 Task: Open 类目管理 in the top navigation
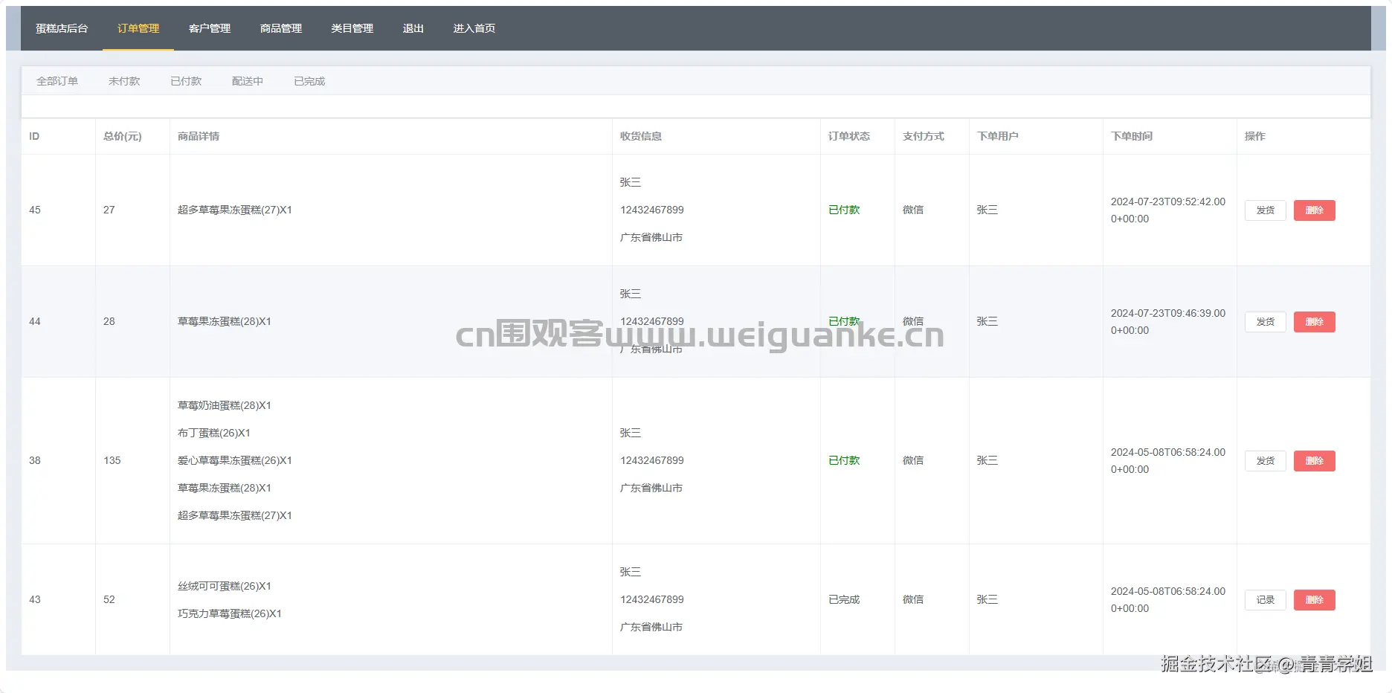click(x=352, y=28)
